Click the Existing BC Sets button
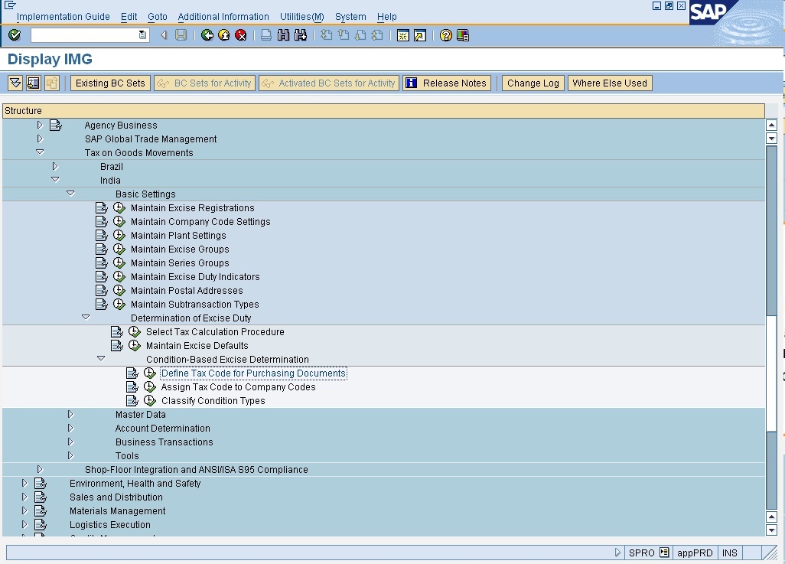Image resolution: width=785 pixels, height=564 pixels. click(x=110, y=83)
